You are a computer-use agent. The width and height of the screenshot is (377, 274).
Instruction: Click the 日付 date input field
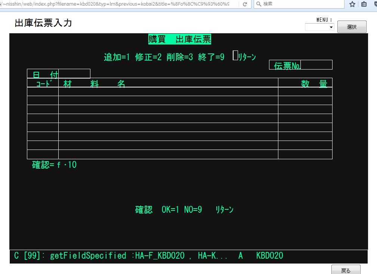coord(74,74)
